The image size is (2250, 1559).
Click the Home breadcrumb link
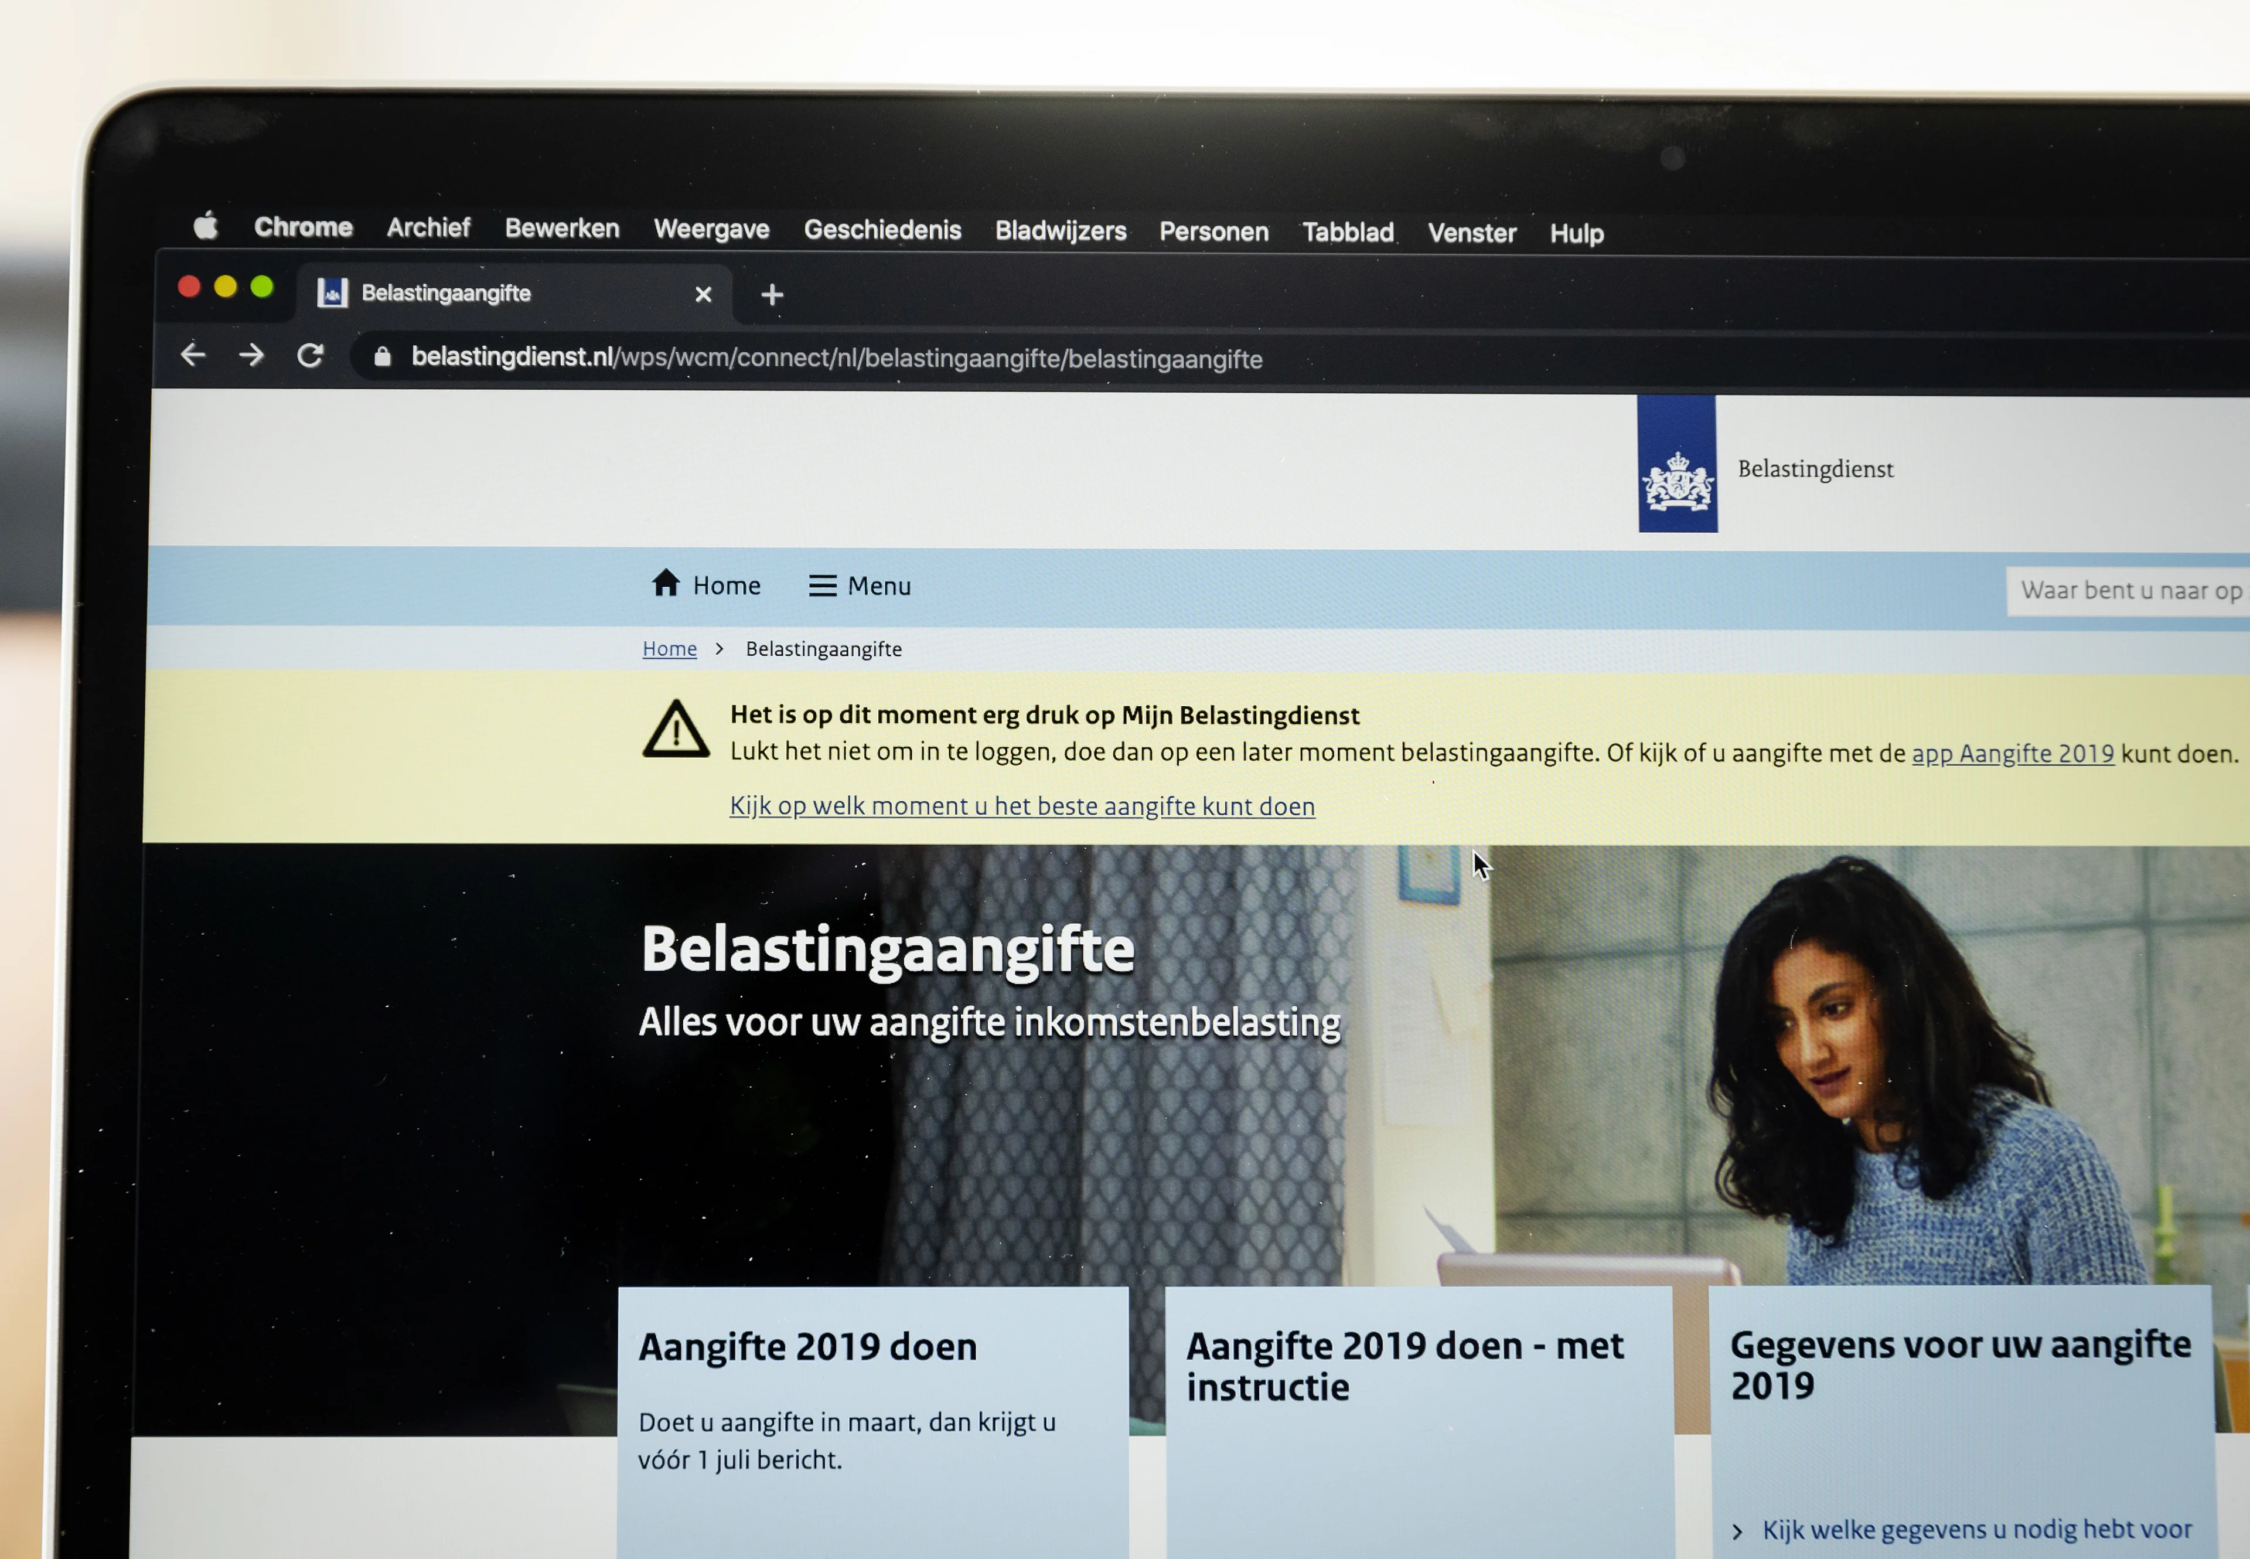669,648
